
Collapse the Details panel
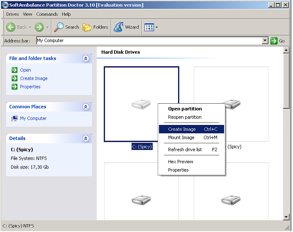coord(85,139)
